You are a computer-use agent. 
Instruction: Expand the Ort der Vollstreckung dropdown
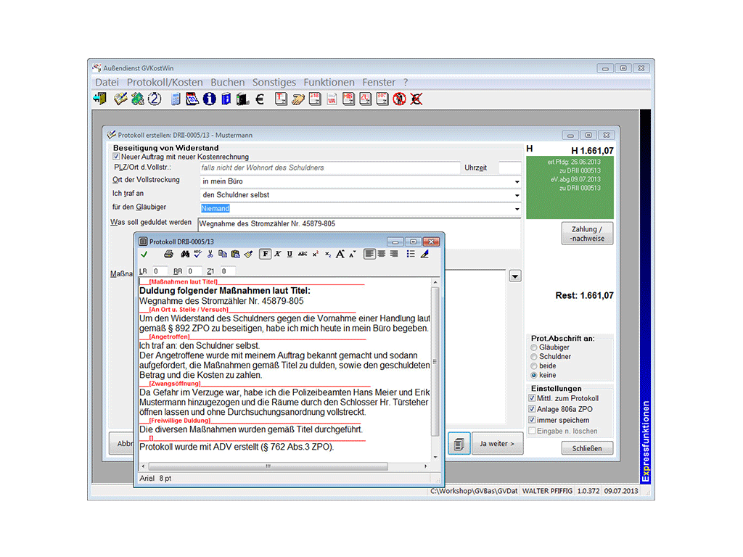517,181
